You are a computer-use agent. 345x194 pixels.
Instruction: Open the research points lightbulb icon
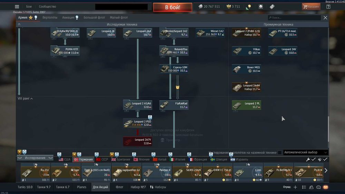click(249, 7)
